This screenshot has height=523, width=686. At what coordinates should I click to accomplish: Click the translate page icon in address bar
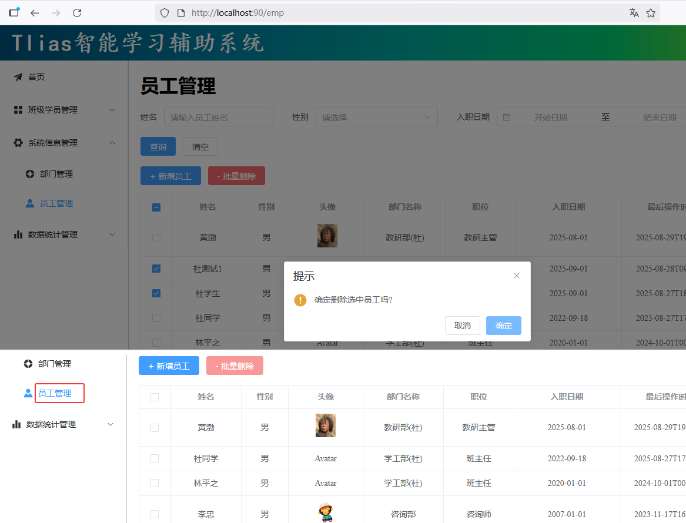tap(634, 13)
